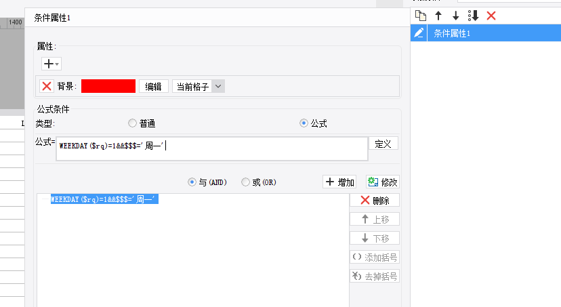Viewport: 561px width, 307px height.
Task: Click the 删除 delete button
Action: [375, 201]
